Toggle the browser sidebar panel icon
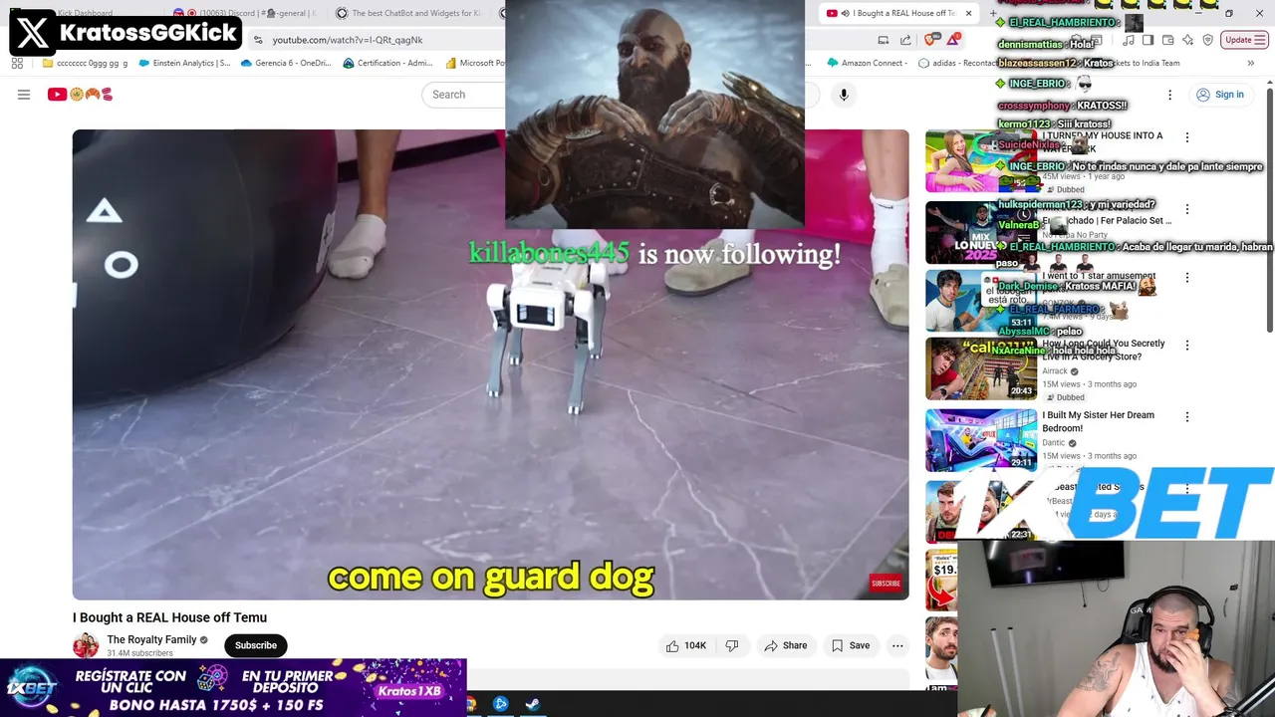Image resolution: width=1275 pixels, height=717 pixels. [1147, 40]
